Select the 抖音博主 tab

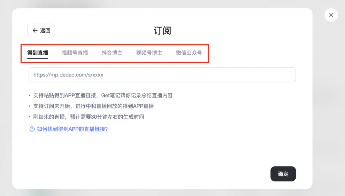point(112,53)
